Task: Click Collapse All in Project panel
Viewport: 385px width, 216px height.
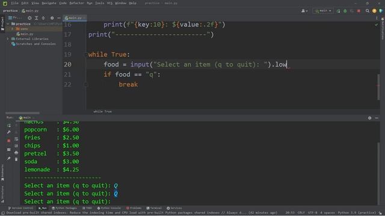Action: pos(43,18)
